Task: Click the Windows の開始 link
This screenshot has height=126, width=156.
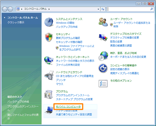Action: 65,23
